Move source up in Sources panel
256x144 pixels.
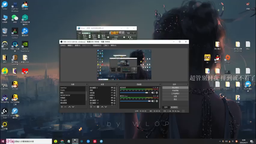[102, 107]
